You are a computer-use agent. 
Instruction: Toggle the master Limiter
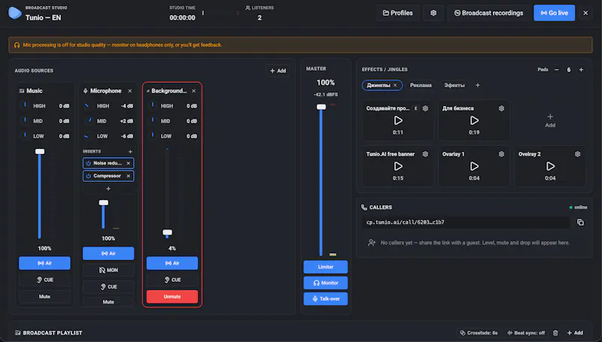click(326, 267)
